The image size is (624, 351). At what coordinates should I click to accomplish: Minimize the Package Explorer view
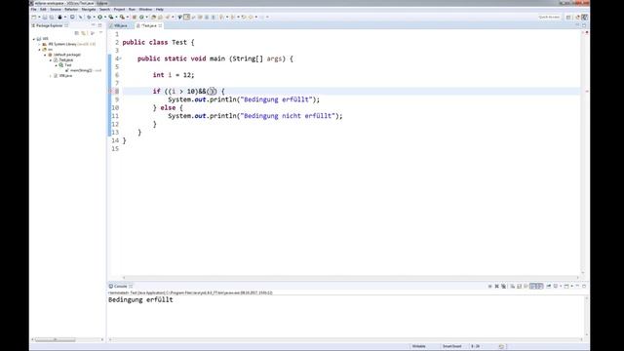click(x=94, y=25)
